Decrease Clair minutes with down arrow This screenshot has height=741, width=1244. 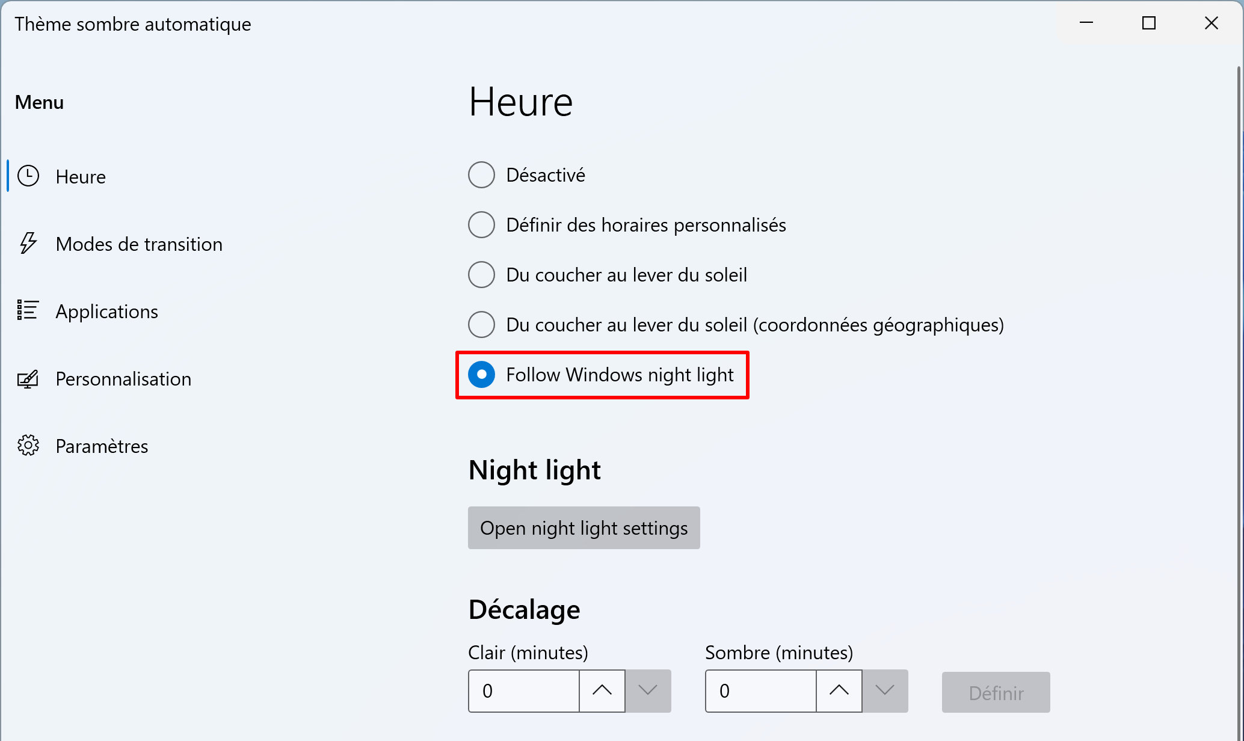pyautogui.click(x=648, y=690)
